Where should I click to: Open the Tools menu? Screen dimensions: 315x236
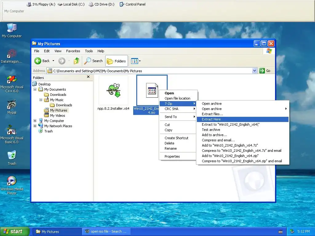point(89,51)
